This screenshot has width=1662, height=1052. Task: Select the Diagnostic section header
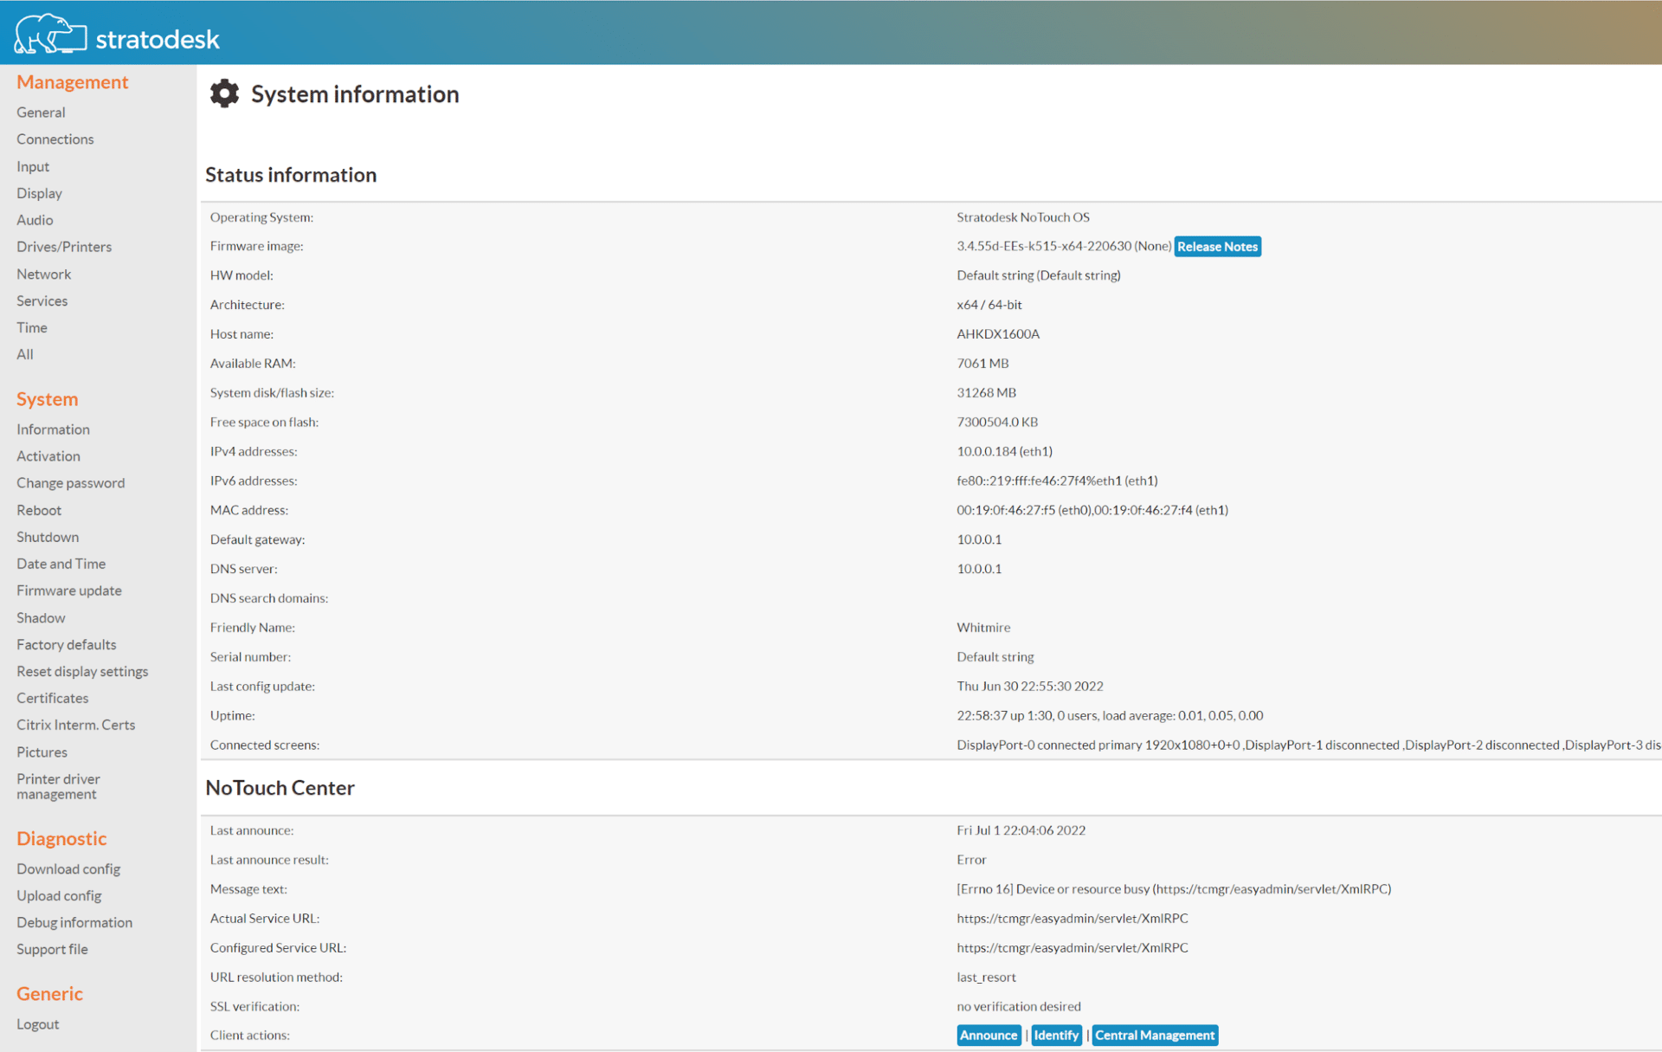[61, 837]
